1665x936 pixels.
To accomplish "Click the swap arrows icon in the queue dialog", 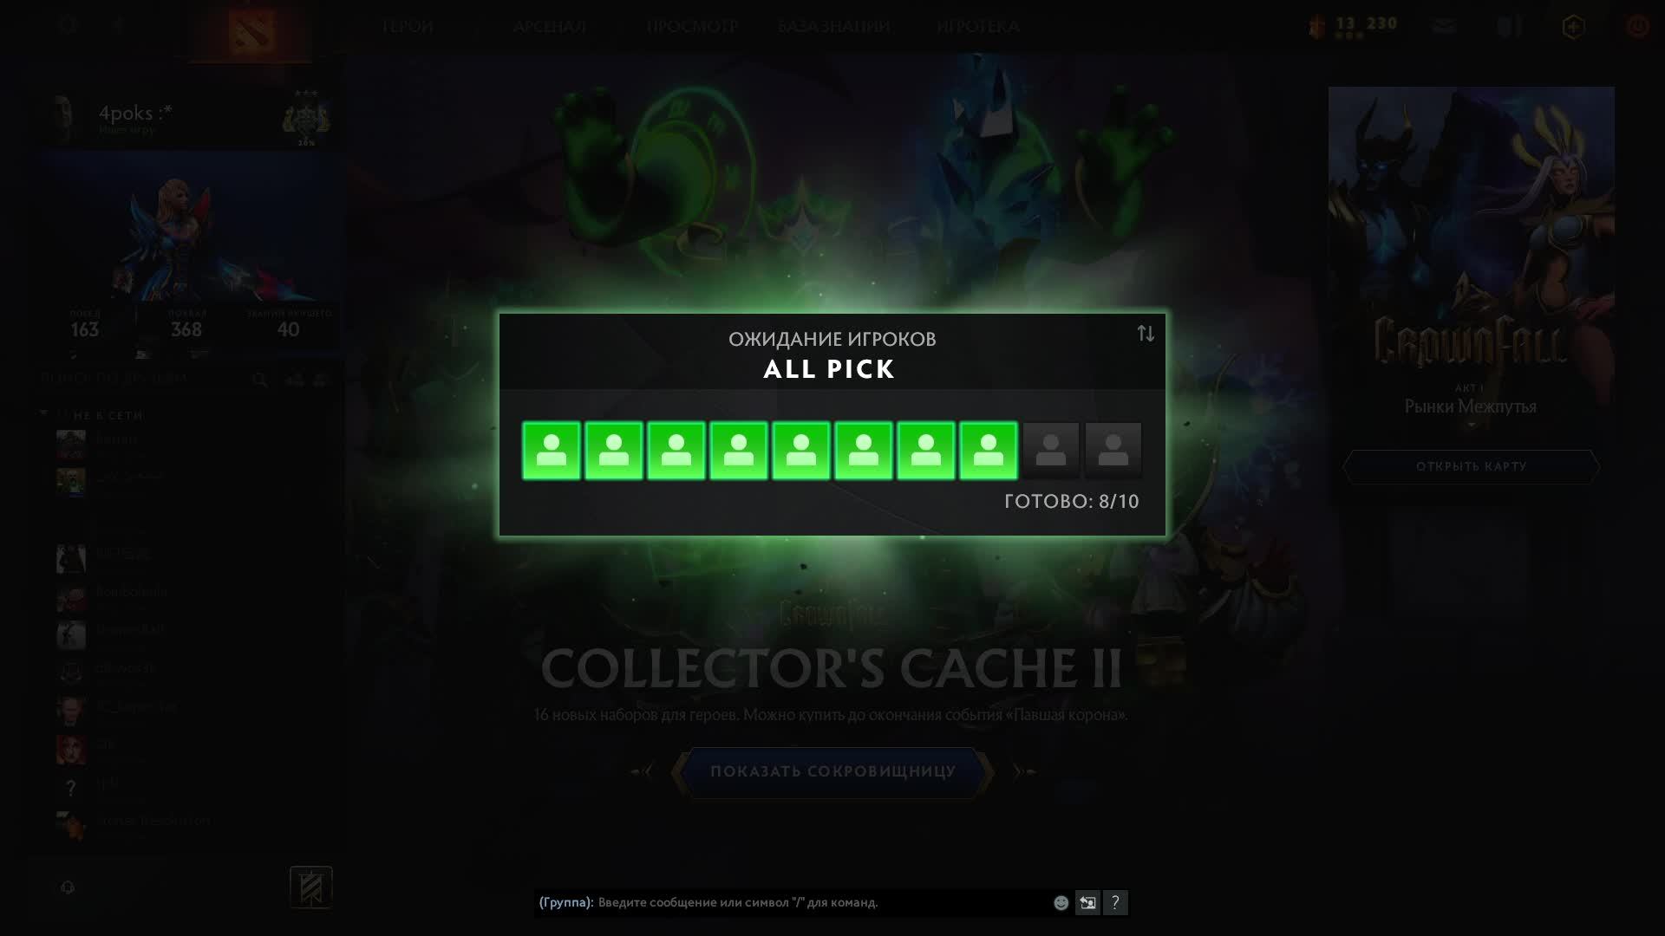I will [1146, 334].
